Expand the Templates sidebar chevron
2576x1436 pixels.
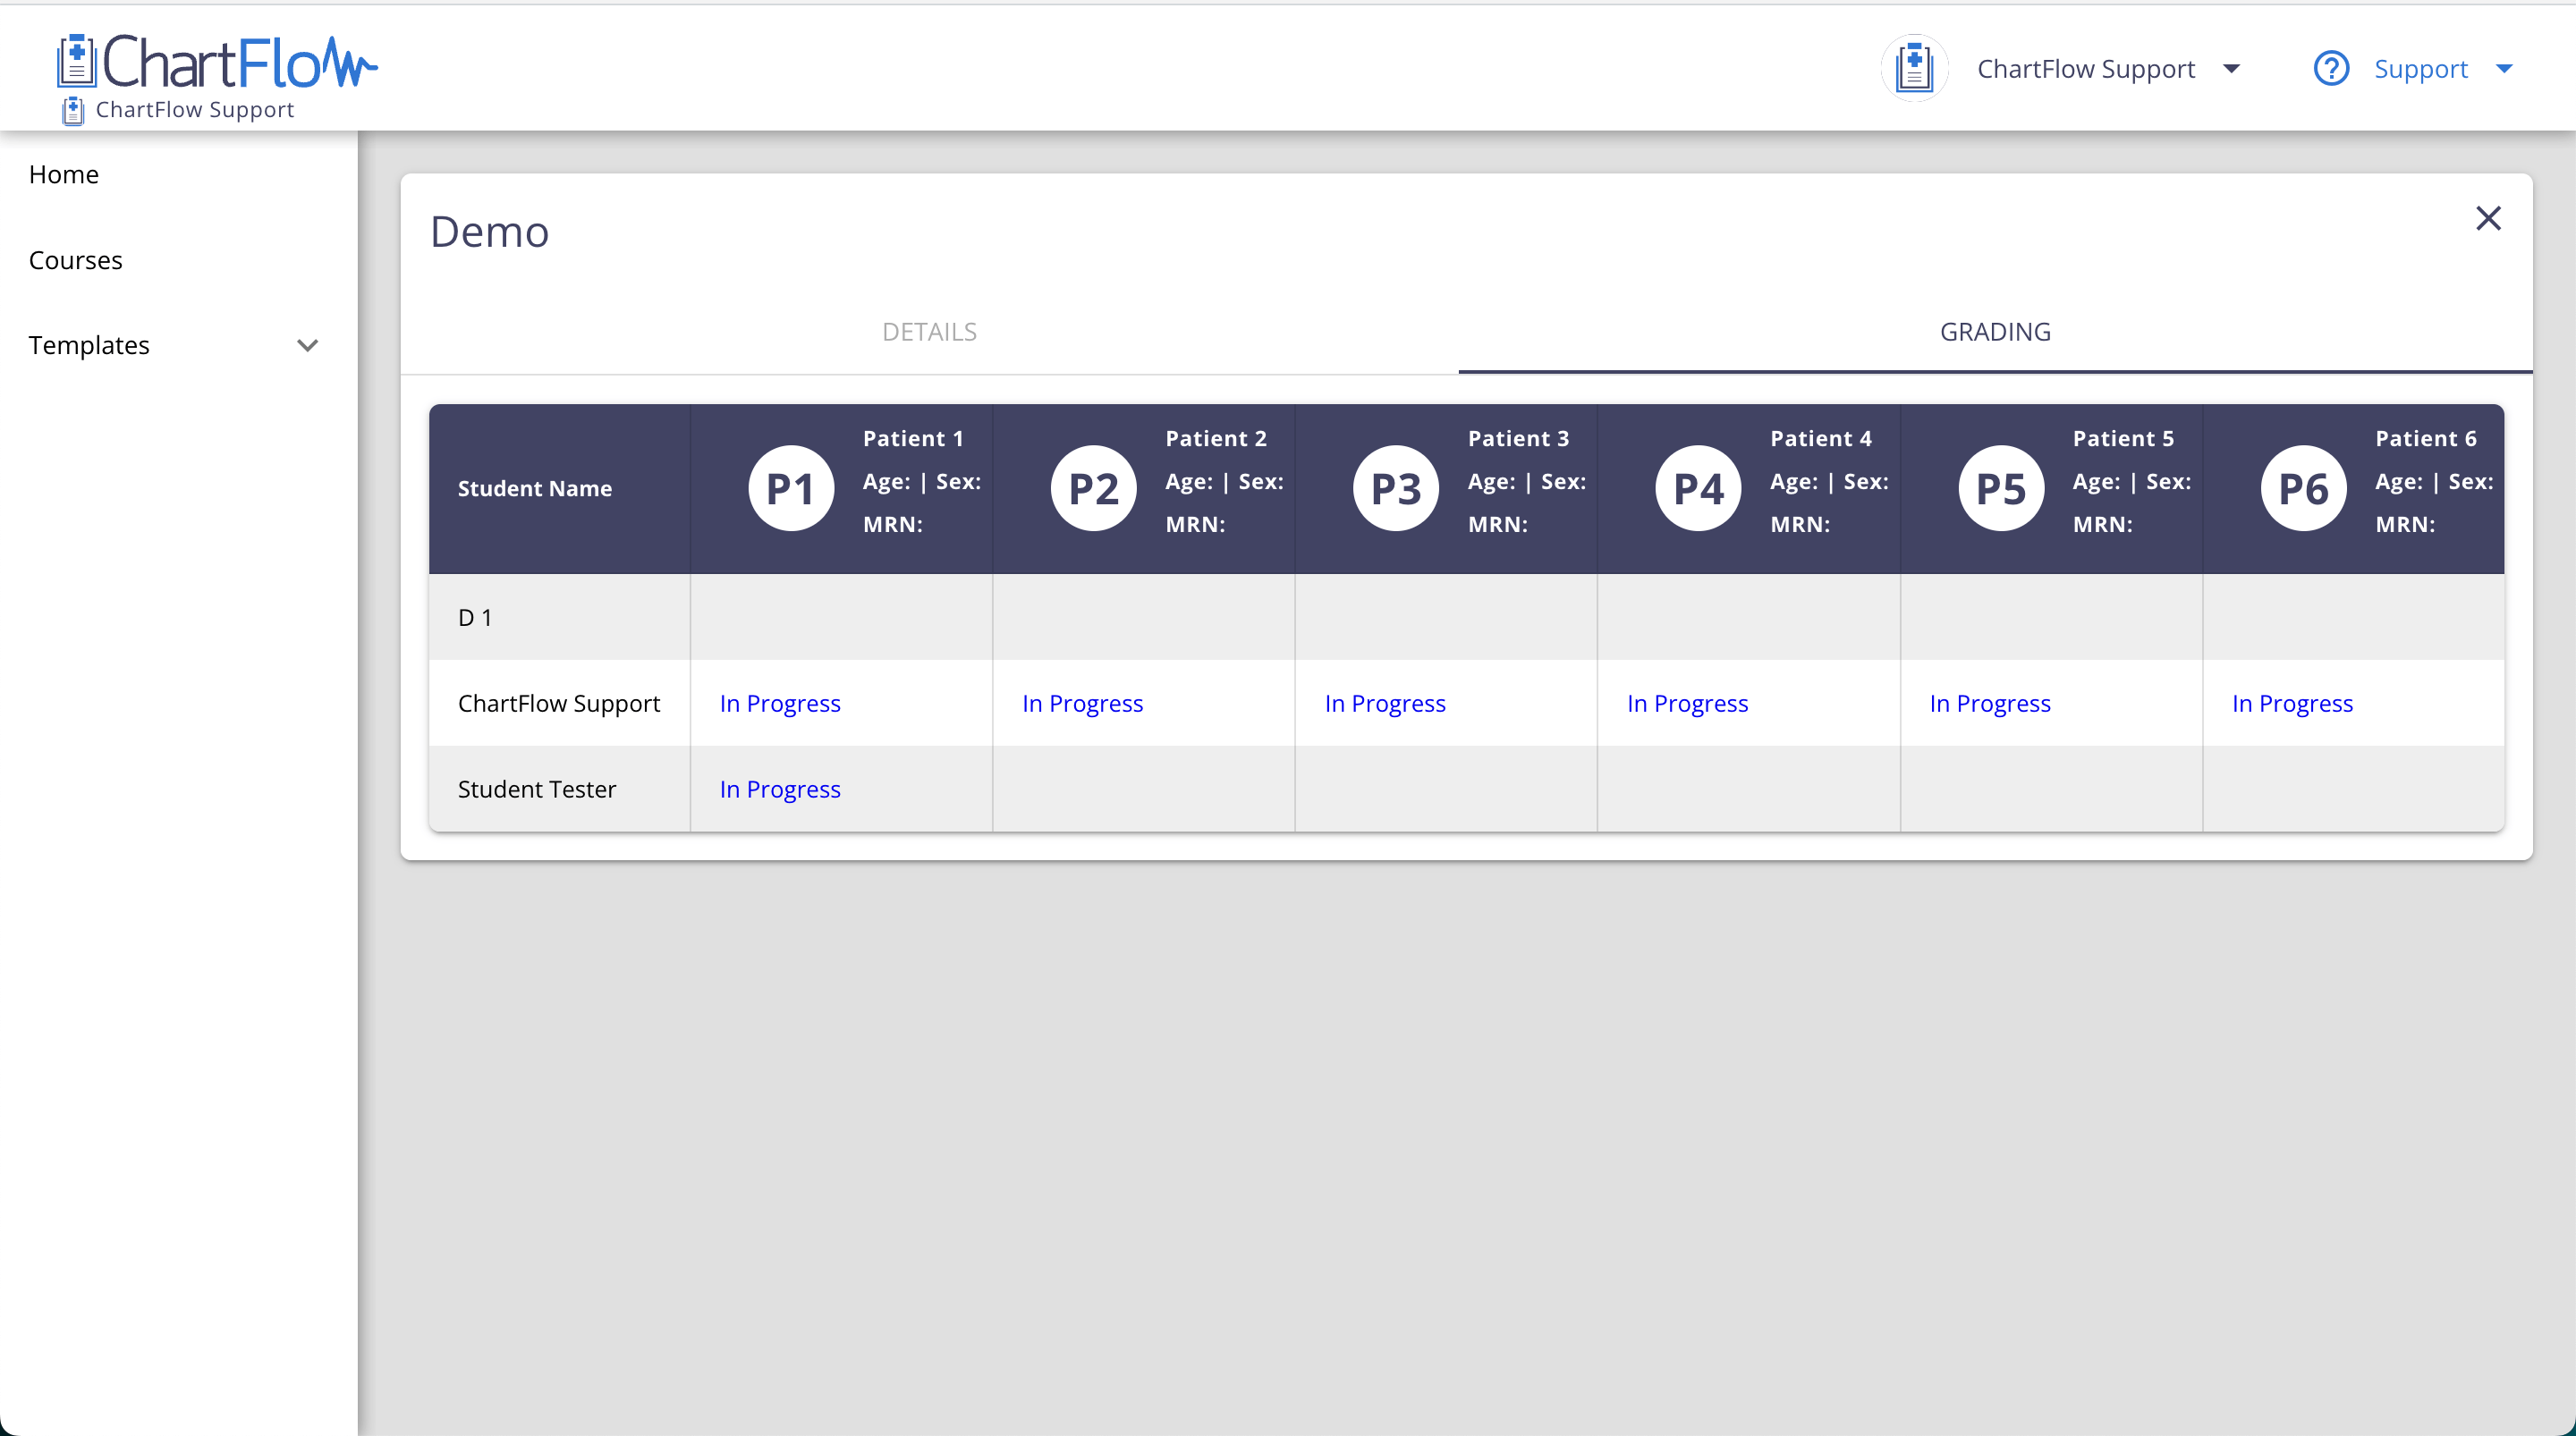click(x=307, y=345)
